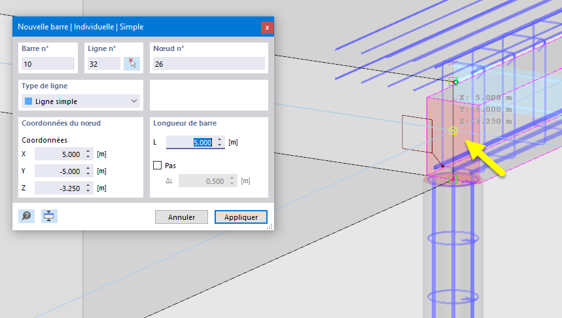Image resolution: width=562 pixels, height=318 pixels.
Task: Increase bar length L with up arrow
Action: pos(220,139)
